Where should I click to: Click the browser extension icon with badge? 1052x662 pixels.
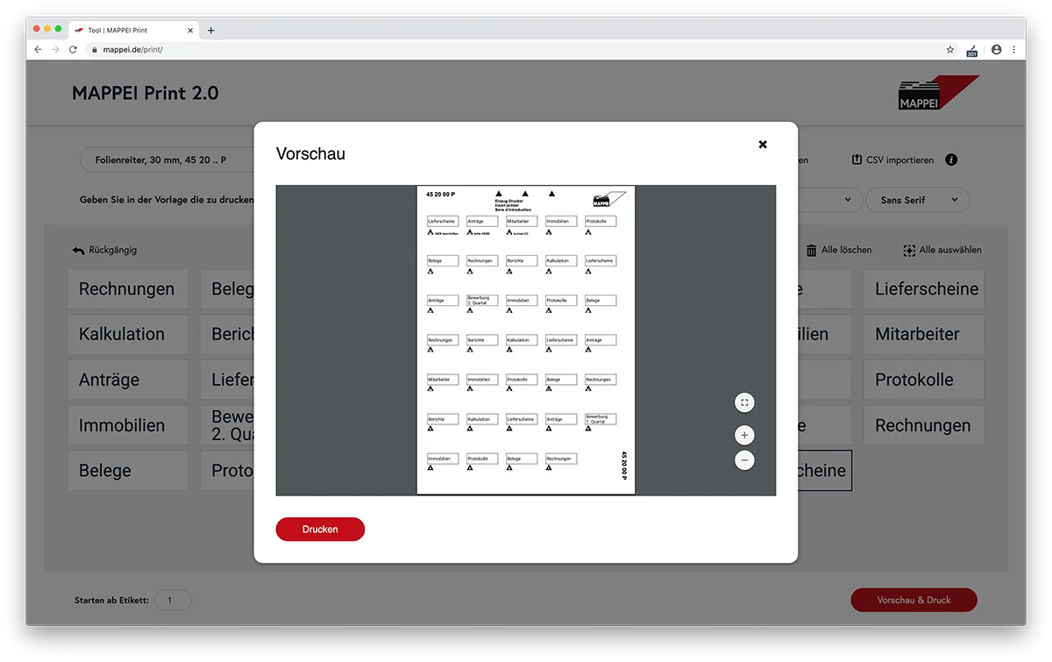(972, 51)
